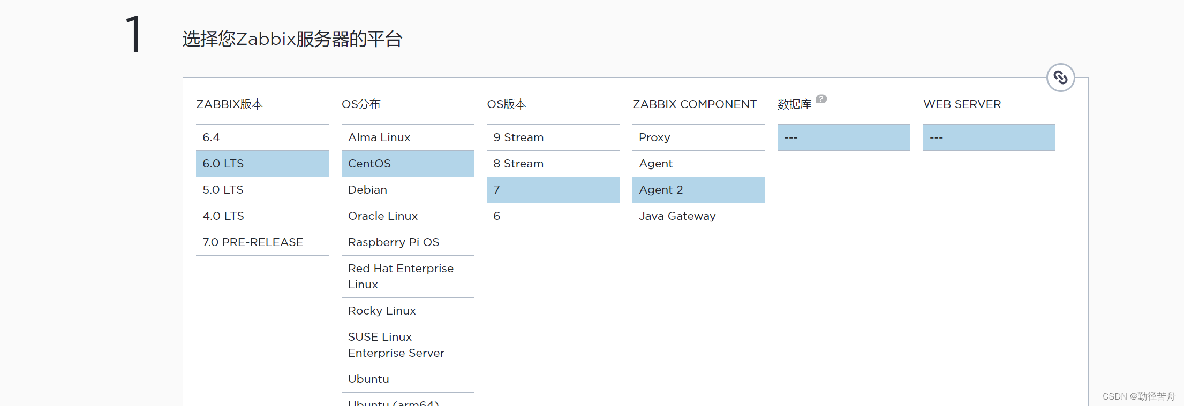Image resolution: width=1184 pixels, height=406 pixels.
Task: Select OS version 9 Stream
Action: [x=553, y=137]
